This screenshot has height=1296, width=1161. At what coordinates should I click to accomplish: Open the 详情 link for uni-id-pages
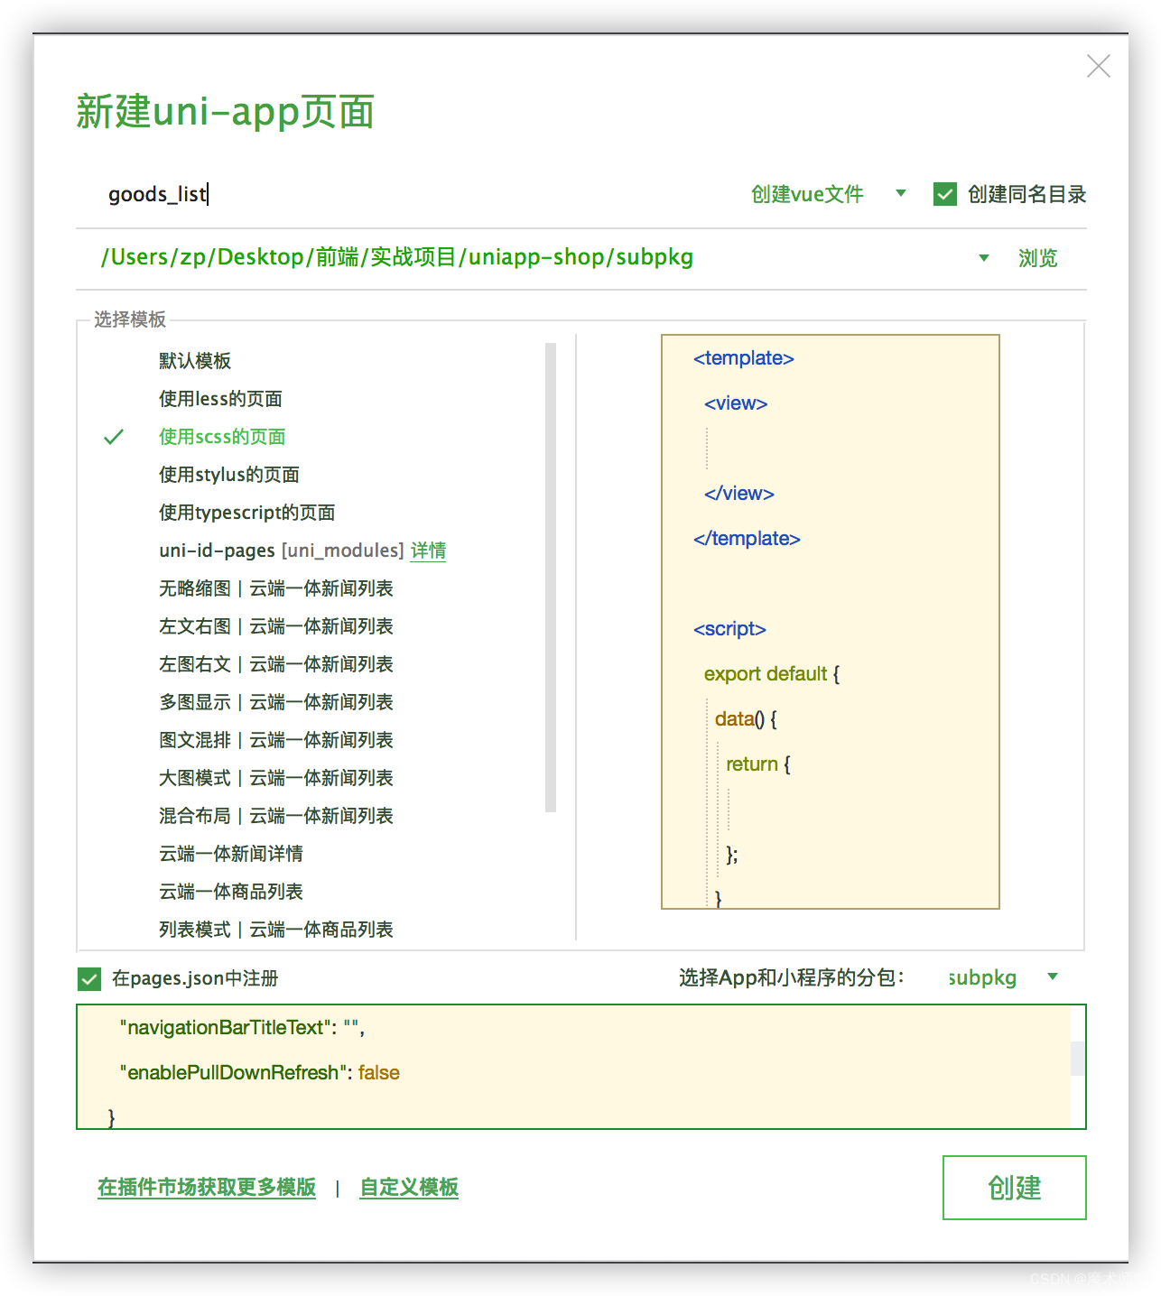coord(428,551)
